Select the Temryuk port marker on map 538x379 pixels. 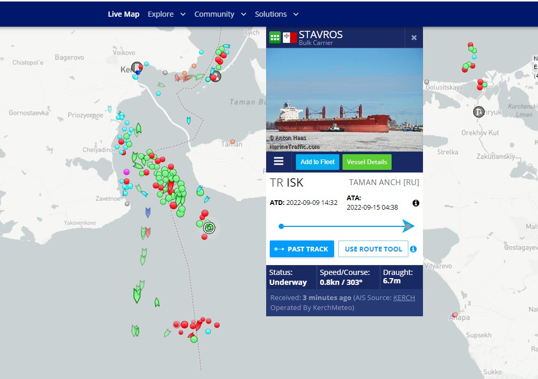click(478, 111)
